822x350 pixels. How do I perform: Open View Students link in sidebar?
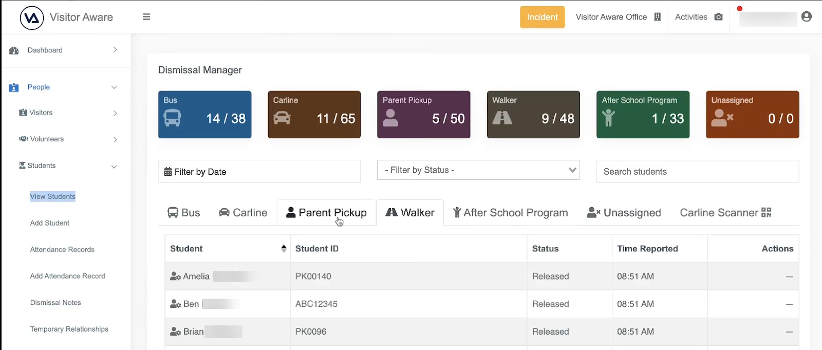pyautogui.click(x=53, y=196)
